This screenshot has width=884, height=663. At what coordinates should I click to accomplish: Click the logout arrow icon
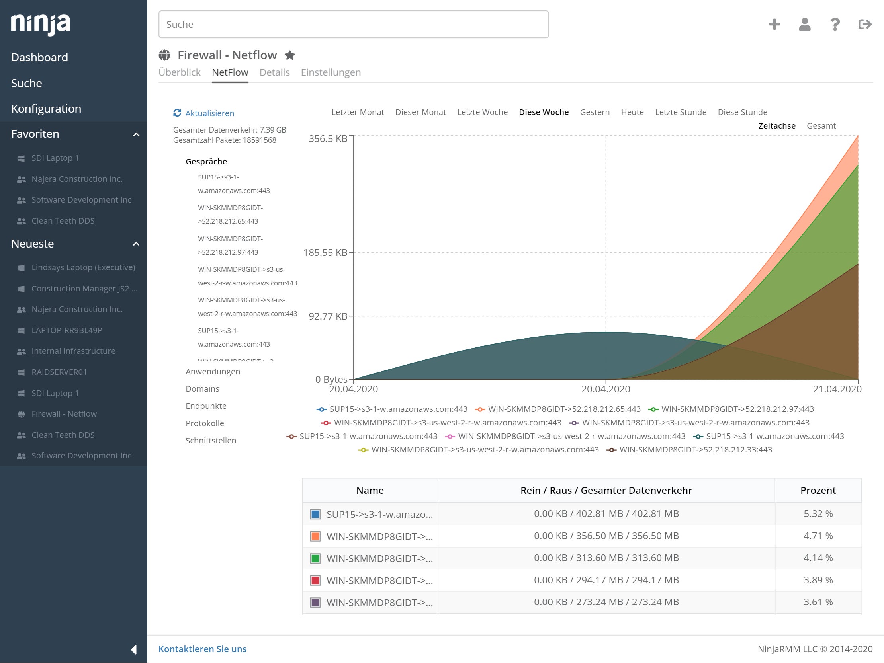[865, 24]
